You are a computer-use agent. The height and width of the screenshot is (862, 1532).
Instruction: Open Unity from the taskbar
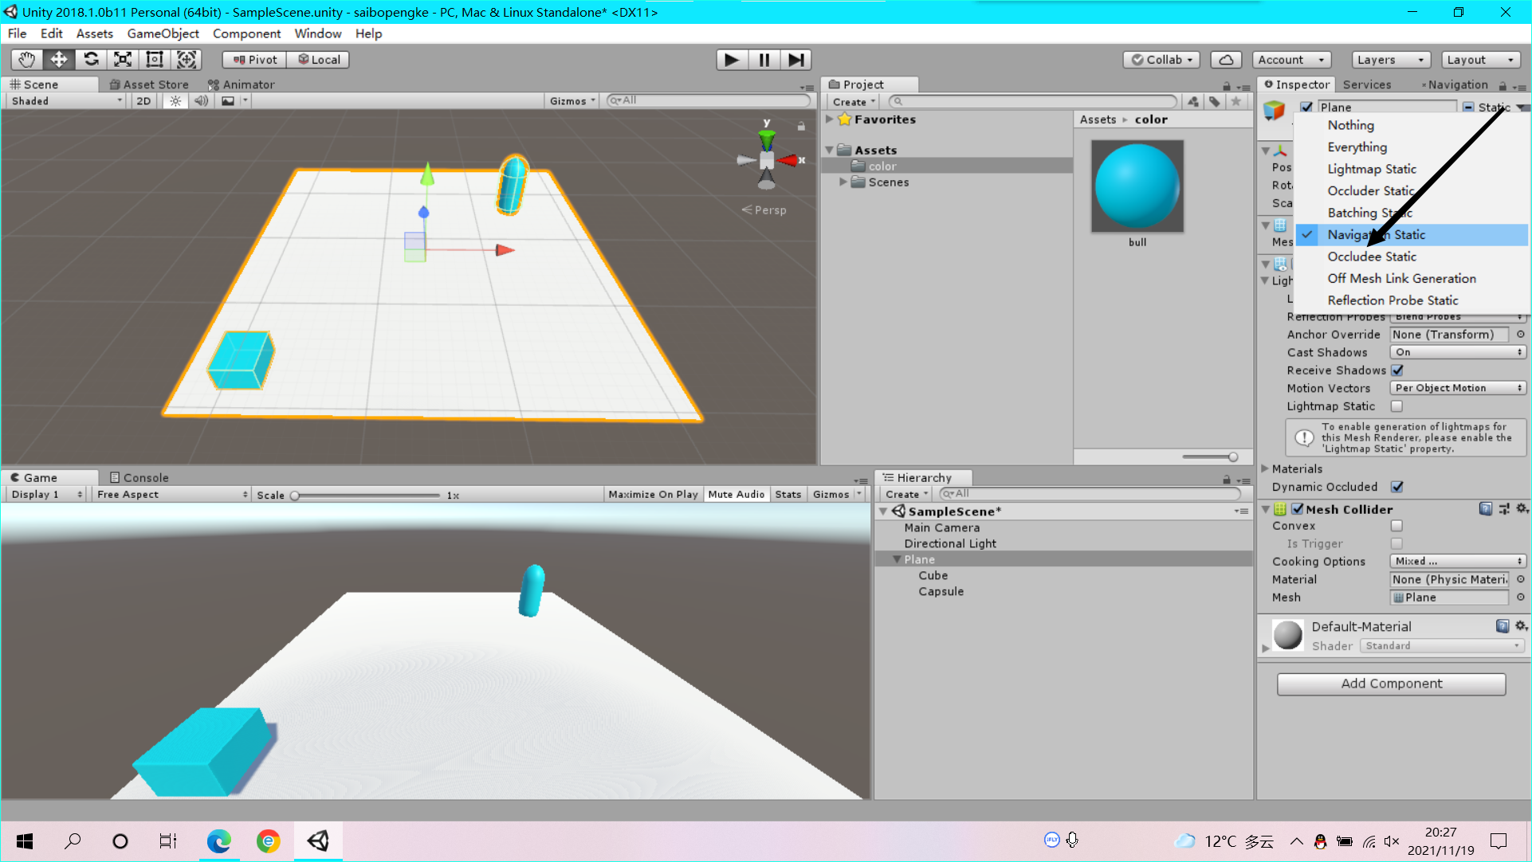[x=318, y=841]
